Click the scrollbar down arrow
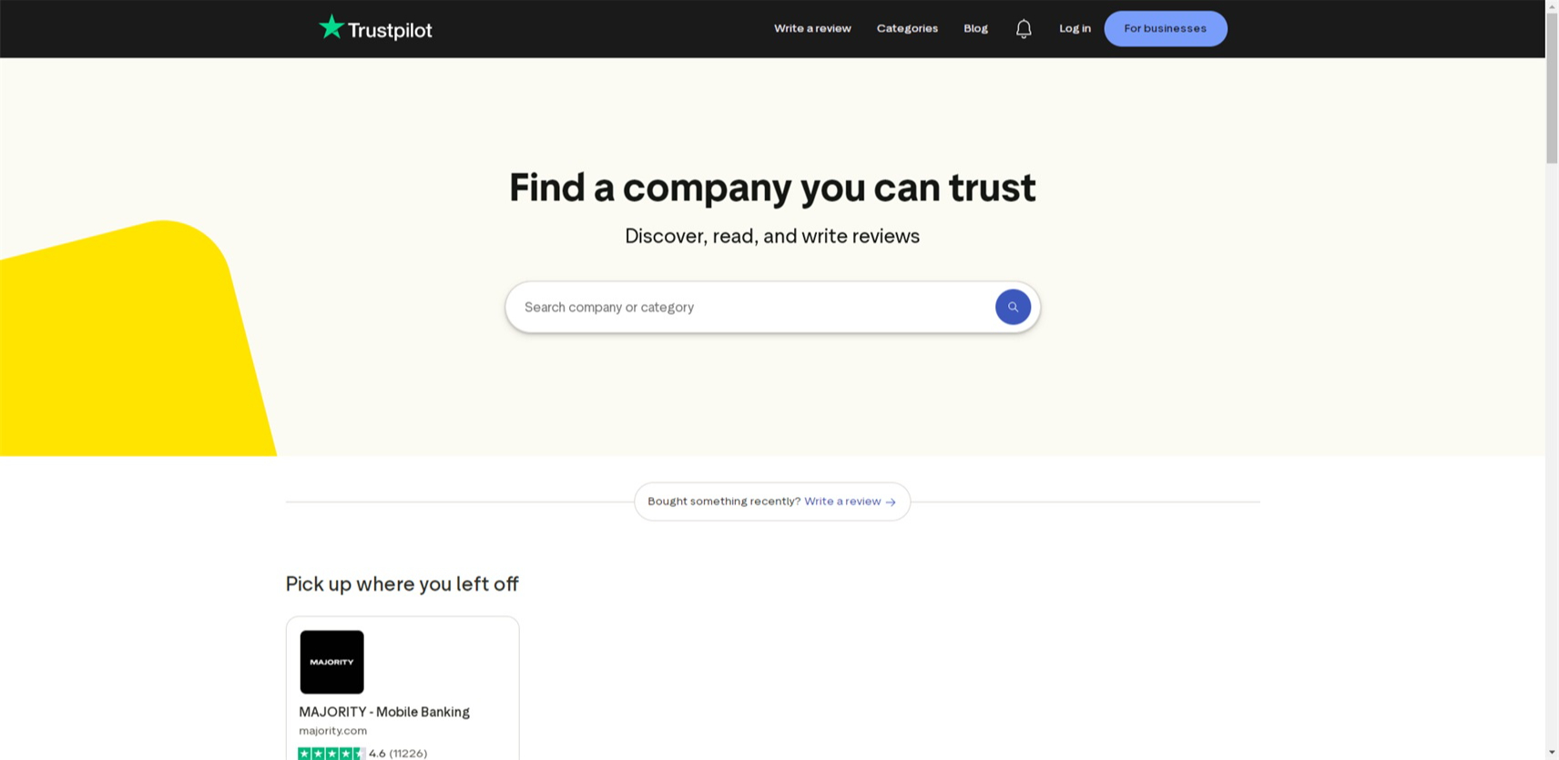Screen dimensions: 1559x760 (1552, 753)
